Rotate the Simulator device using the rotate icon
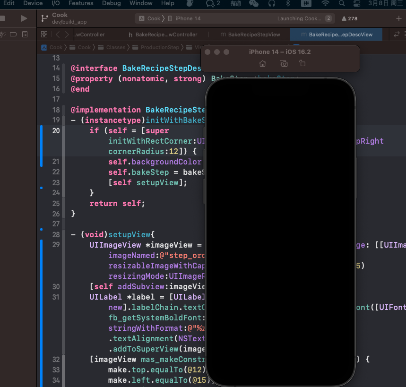Viewport: 406px width, 387px height. point(302,63)
